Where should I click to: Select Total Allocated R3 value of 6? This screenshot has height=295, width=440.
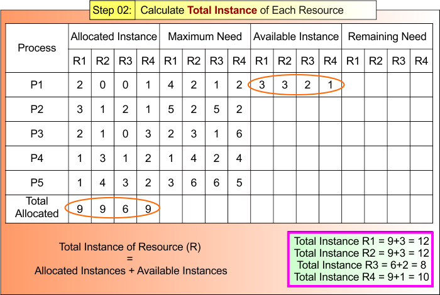pos(124,207)
